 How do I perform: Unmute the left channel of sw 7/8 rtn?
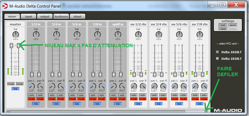195,99
